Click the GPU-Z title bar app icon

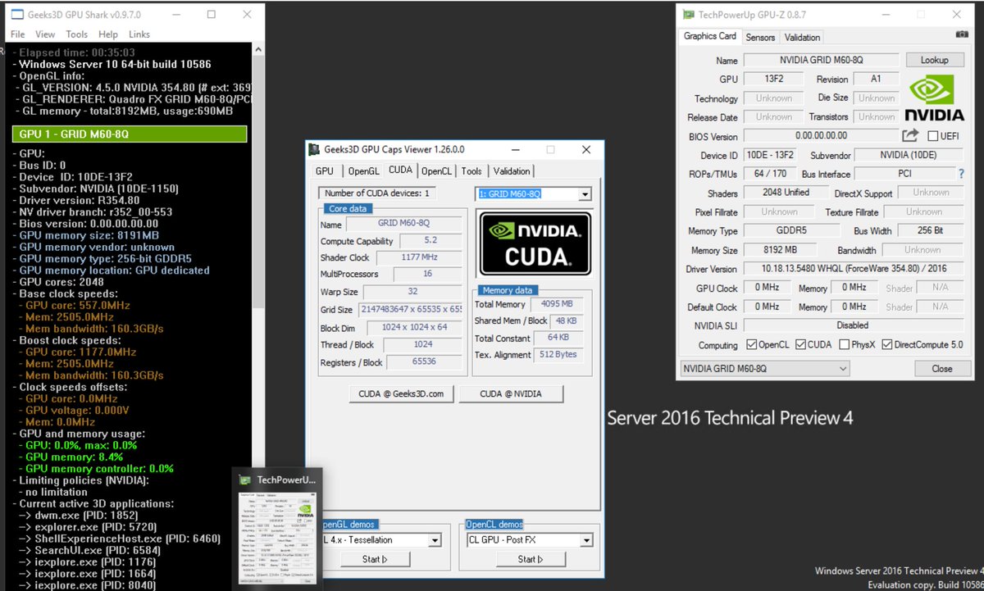(689, 14)
